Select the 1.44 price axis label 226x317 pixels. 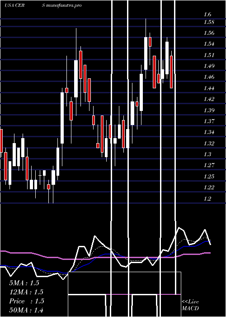point(209,88)
